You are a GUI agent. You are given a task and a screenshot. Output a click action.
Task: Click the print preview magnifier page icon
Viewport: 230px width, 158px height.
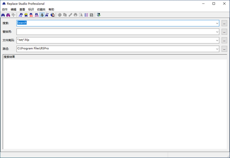[x=81, y=15]
